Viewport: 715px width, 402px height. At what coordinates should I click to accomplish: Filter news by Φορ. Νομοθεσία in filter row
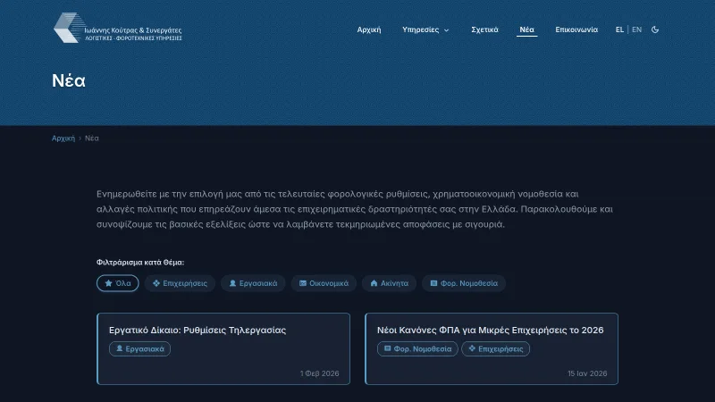pos(464,283)
